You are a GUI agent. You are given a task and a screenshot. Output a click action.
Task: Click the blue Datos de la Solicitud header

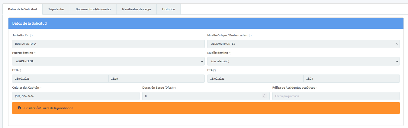[x=206, y=23]
